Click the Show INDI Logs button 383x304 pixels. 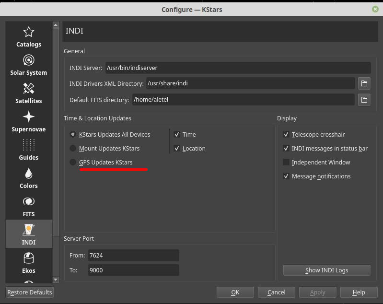click(x=327, y=270)
